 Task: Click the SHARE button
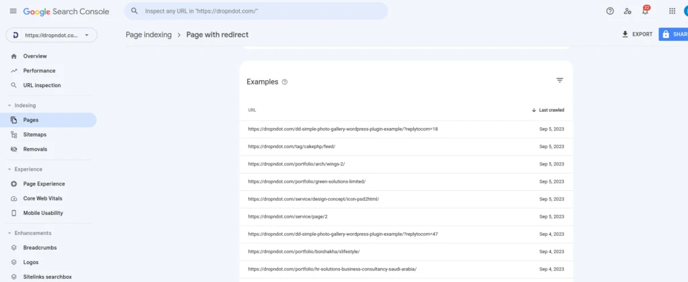tap(673, 34)
